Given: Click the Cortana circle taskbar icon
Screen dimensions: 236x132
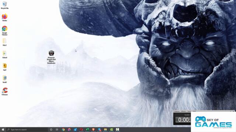Looking at the screenshot, I should pos(51,129).
